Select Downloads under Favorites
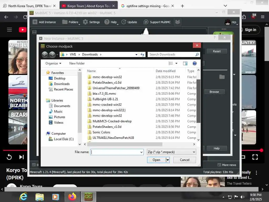 coord(62,84)
